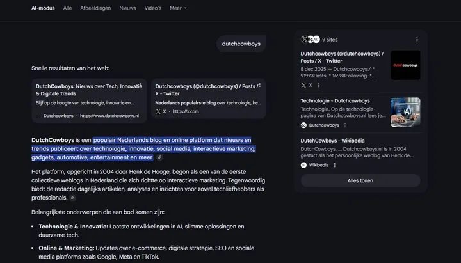Click 'Snelle resultaten van het web:' heading

click(70, 68)
